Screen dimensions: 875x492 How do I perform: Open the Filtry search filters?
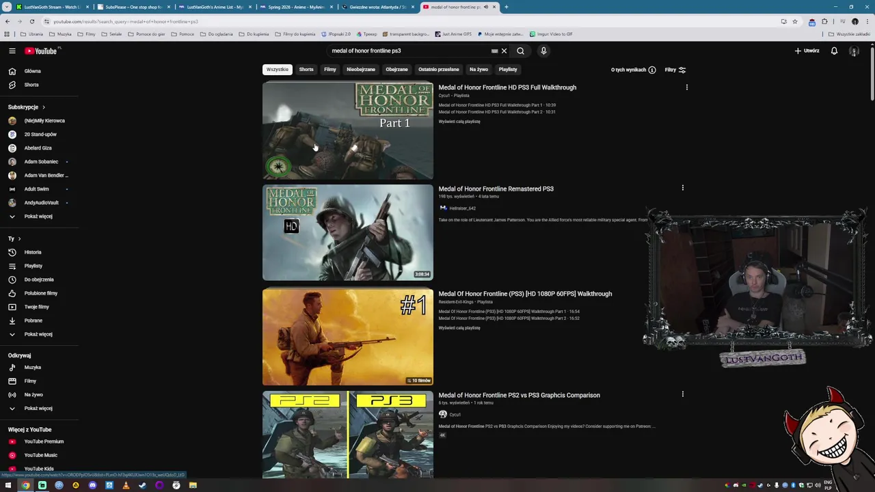(675, 70)
